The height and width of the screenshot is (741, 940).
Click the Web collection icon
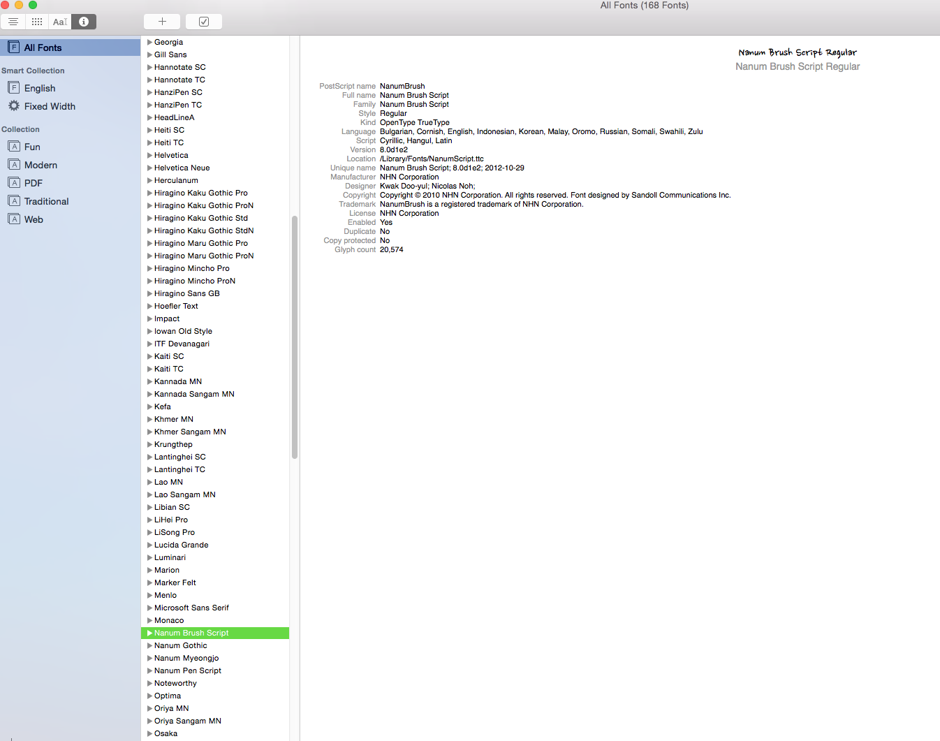[x=14, y=219]
